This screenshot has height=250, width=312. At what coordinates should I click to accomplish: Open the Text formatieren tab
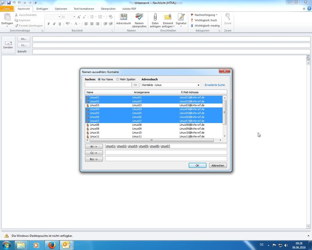[84, 9]
